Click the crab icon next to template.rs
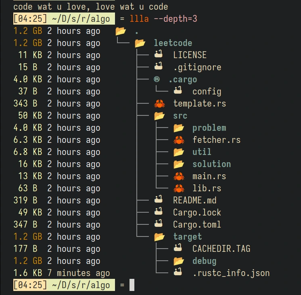 point(159,104)
